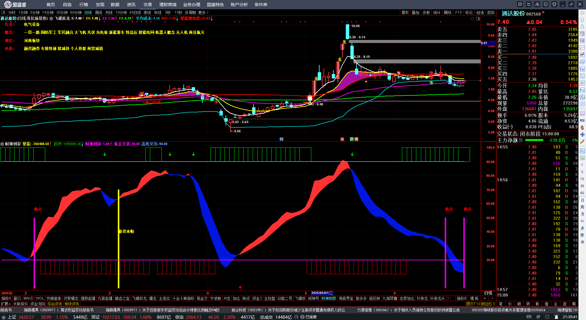Click the blue back arrow in right sidebar
This screenshot has width=586, height=320.
click(582, 12)
